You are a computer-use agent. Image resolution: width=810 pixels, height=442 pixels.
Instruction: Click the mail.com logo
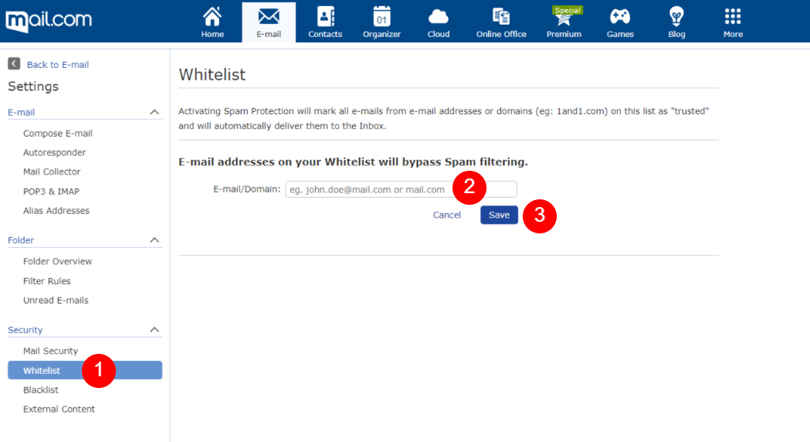[49, 19]
